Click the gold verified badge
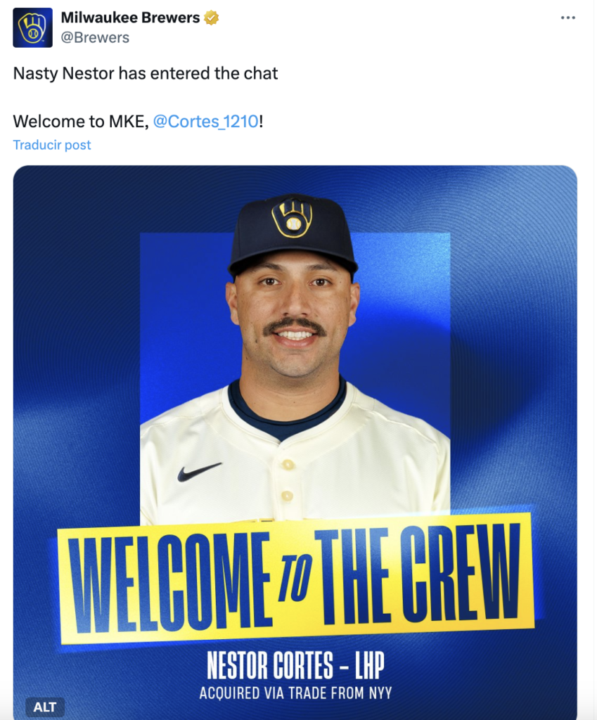The width and height of the screenshot is (597, 720). (211, 18)
